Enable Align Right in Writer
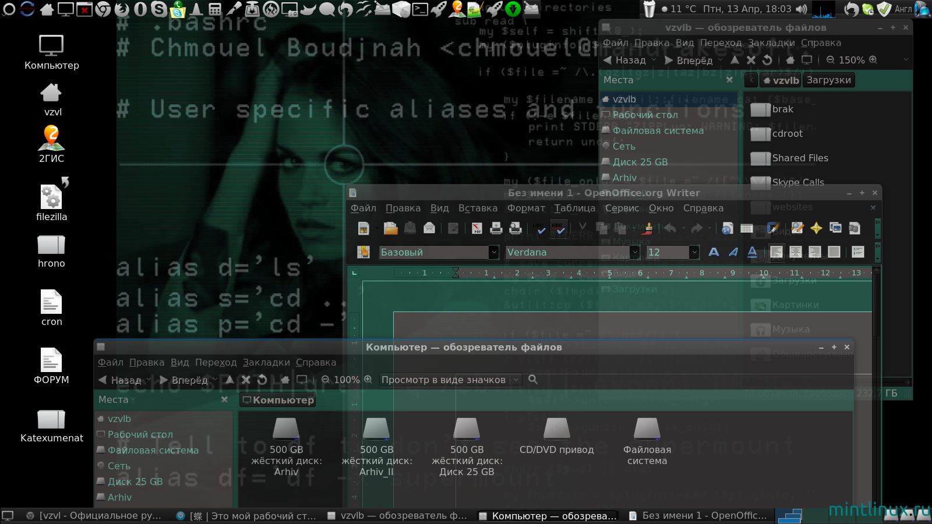This screenshot has width=932, height=524. (x=815, y=252)
